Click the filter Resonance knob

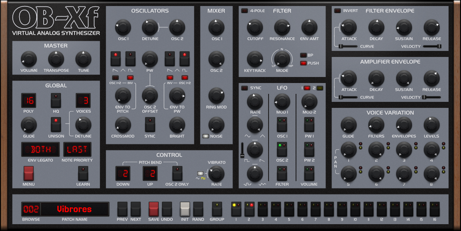pyautogui.click(x=282, y=27)
